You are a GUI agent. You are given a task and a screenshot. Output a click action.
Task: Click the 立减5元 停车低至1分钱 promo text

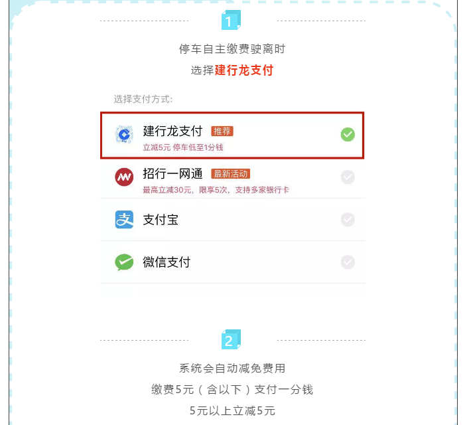pos(183,147)
